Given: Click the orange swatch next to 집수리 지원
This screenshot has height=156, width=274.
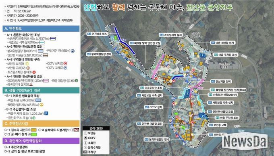Looking at the screenshot, I should [x=34, y=130].
